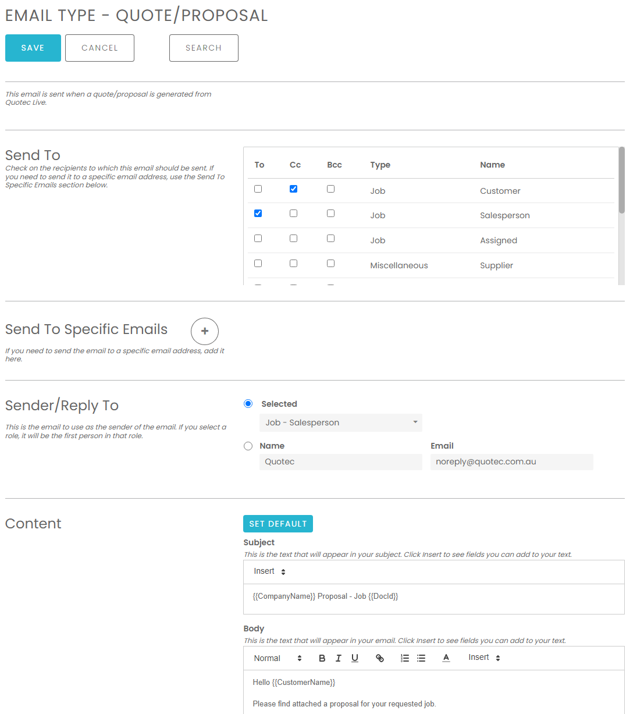Uncheck Cc for Job Customer
Screen dimensions: 644x714
[x=293, y=189]
